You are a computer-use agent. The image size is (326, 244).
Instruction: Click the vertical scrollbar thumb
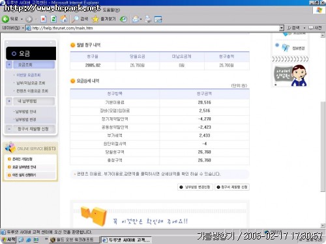(323, 146)
